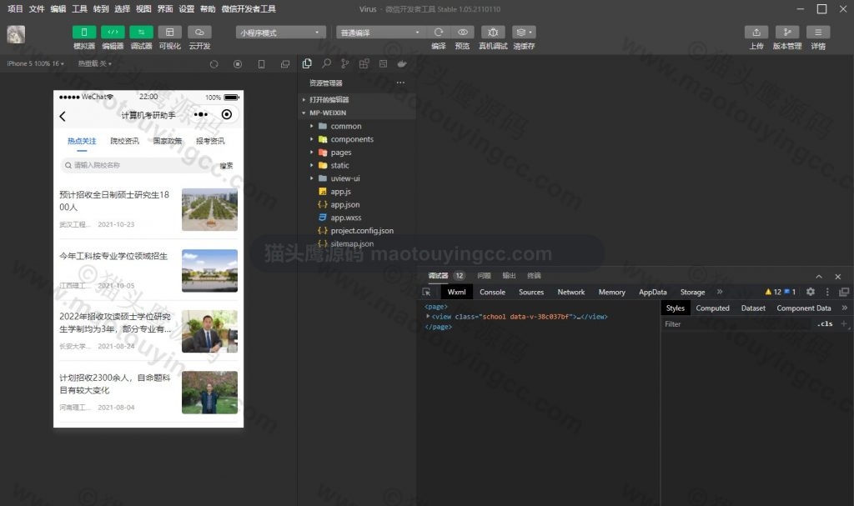This screenshot has height=506, width=854.
Task: Open the 详情 details panel
Action: tap(818, 33)
